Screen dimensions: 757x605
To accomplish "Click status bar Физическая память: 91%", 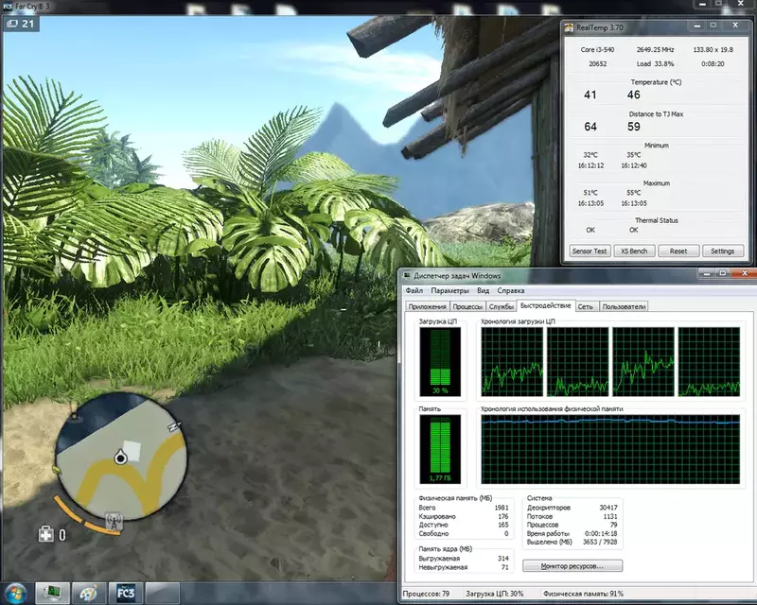I will click(x=583, y=594).
